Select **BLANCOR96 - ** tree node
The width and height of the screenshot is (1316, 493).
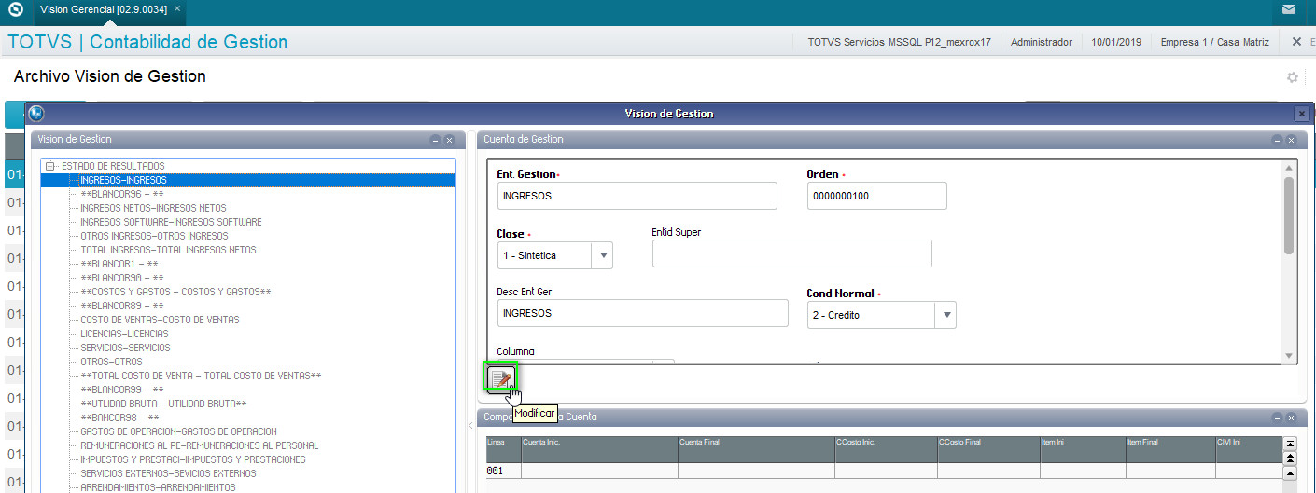tap(122, 194)
